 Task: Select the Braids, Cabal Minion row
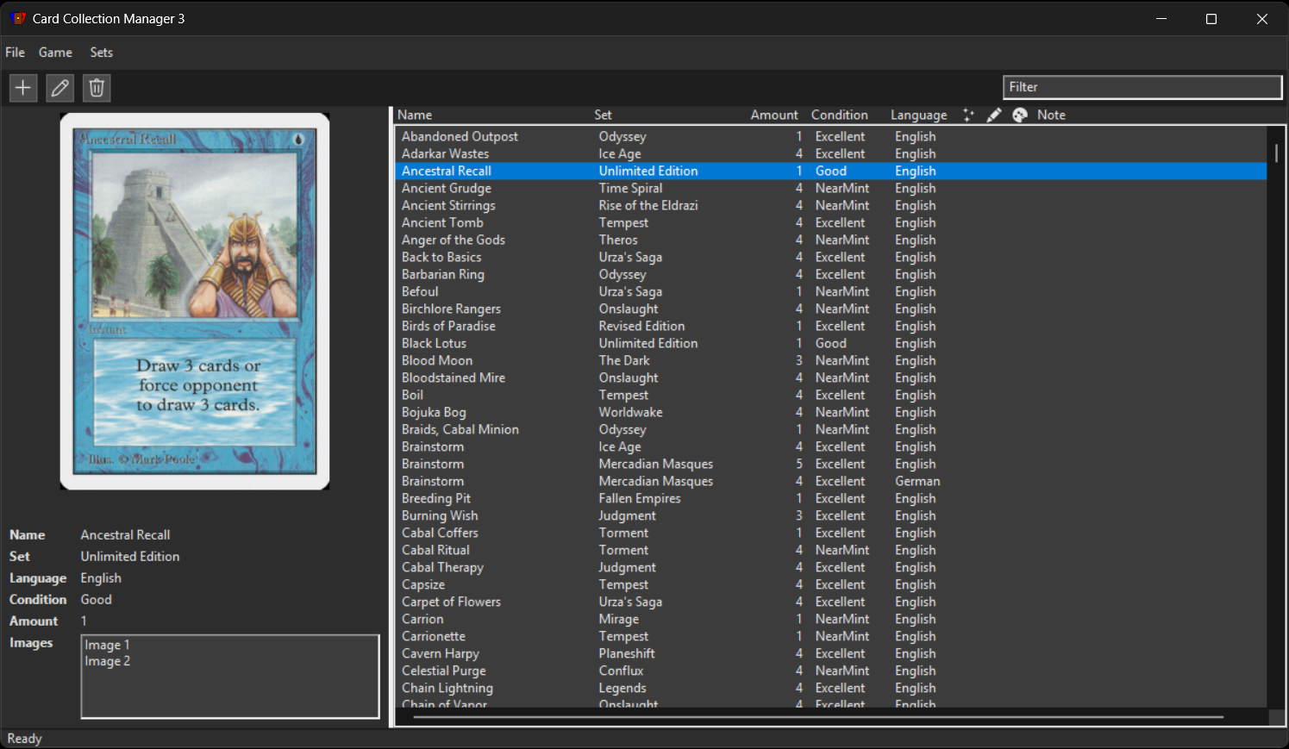pos(831,429)
